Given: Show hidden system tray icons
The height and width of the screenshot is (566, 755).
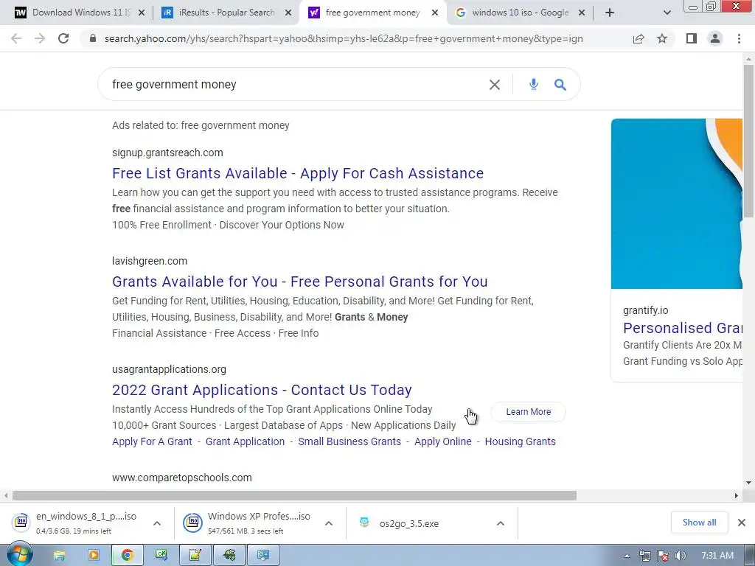Looking at the screenshot, I should point(627,556).
